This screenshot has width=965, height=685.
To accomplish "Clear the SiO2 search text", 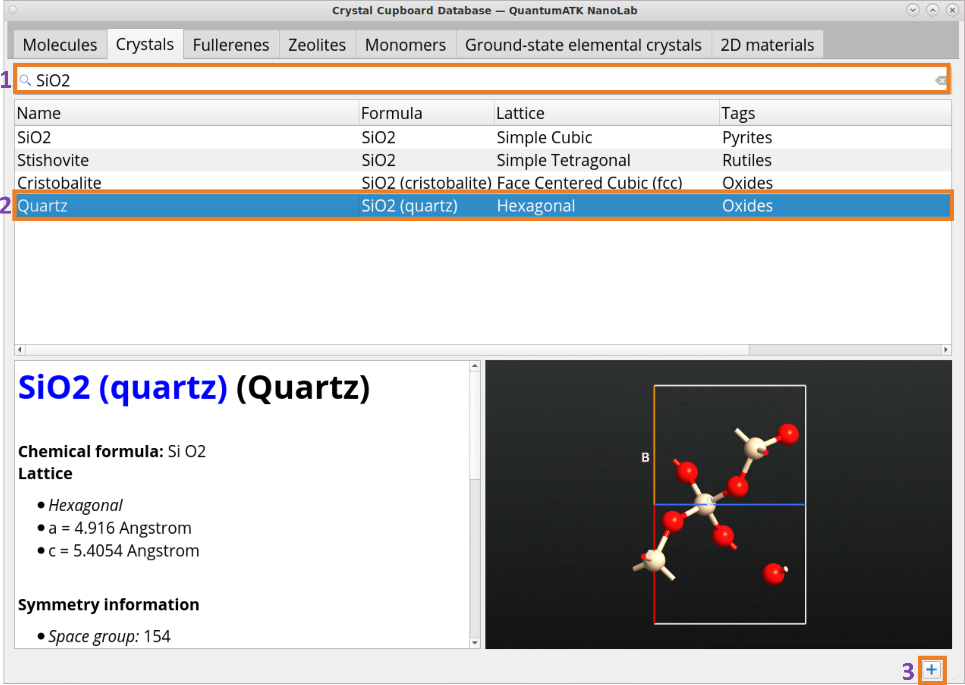I will coord(940,80).
